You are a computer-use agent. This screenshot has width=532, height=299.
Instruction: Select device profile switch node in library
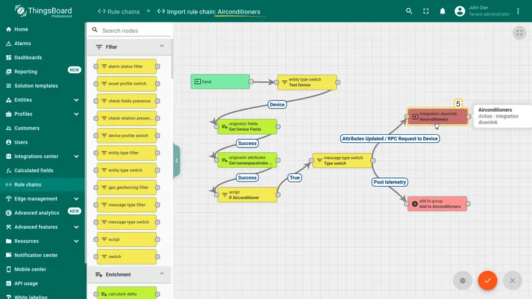point(126,136)
